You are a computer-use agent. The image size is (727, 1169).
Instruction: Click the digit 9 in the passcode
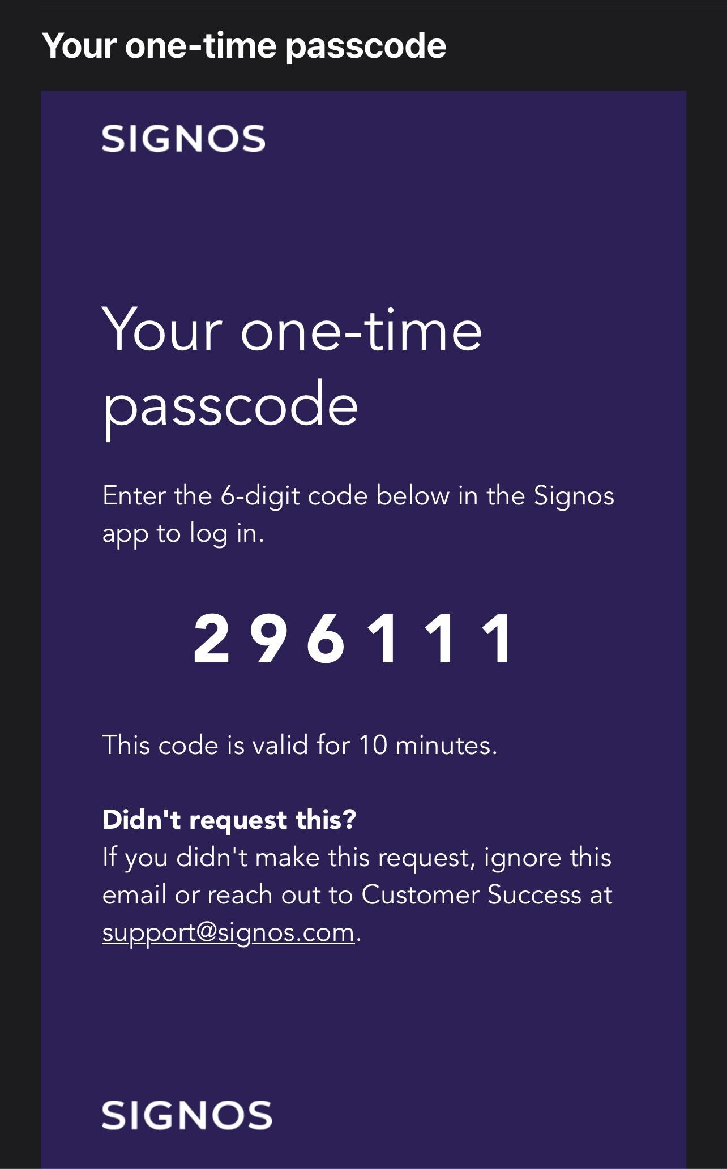(268, 639)
